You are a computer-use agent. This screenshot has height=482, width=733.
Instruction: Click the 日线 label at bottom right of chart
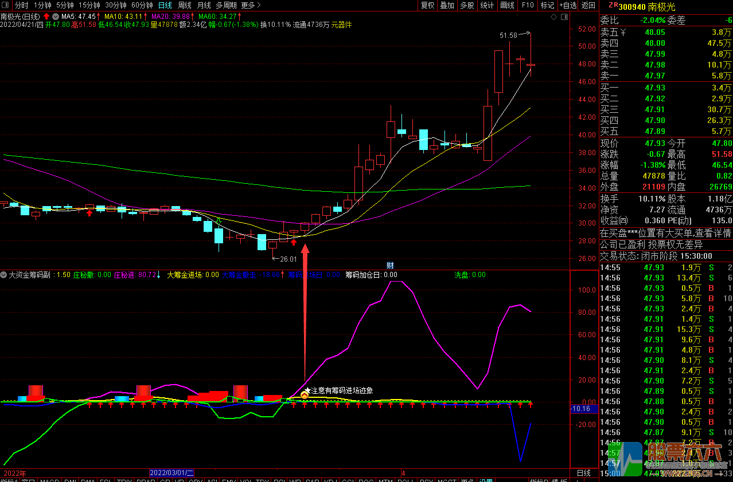point(583,473)
